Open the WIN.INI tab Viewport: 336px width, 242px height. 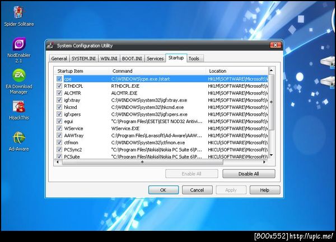coord(109,58)
